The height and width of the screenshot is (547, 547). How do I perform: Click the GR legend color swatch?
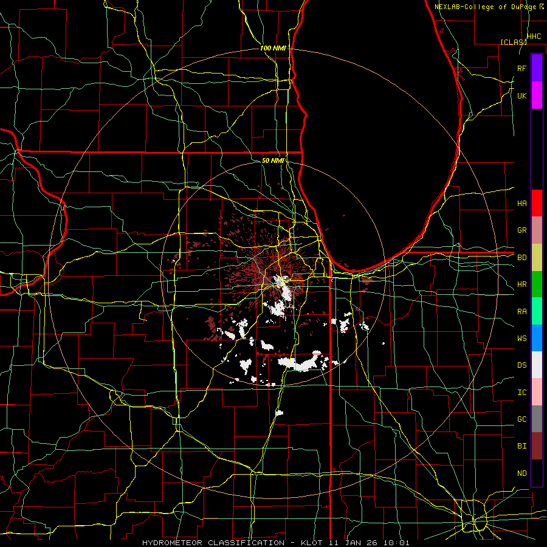tap(537, 230)
